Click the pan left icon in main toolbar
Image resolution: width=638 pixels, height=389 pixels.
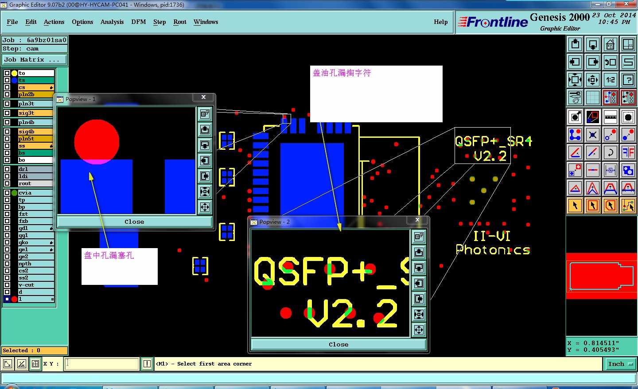point(575,62)
